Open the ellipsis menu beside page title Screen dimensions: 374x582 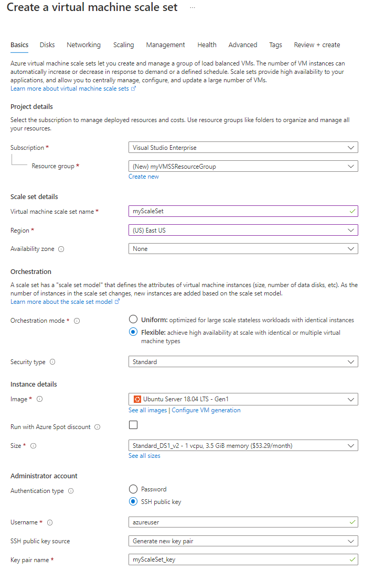193,8
